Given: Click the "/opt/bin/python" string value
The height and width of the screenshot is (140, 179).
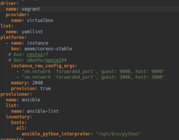Looking at the screenshot, I should (118, 134).
